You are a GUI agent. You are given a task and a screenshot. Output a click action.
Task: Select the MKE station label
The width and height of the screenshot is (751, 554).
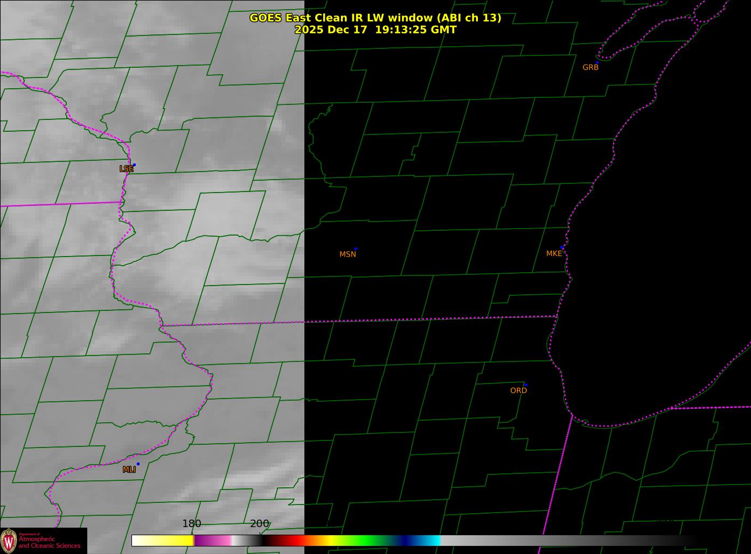[x=554, y=254]
